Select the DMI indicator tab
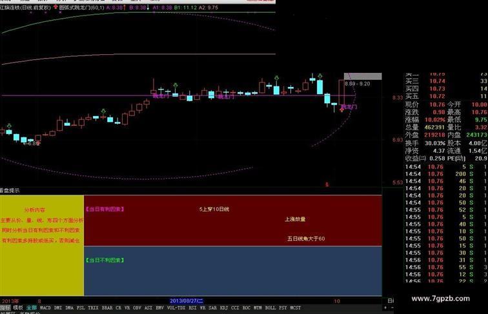Screen dimensions: 488x314 coord(58,308)
